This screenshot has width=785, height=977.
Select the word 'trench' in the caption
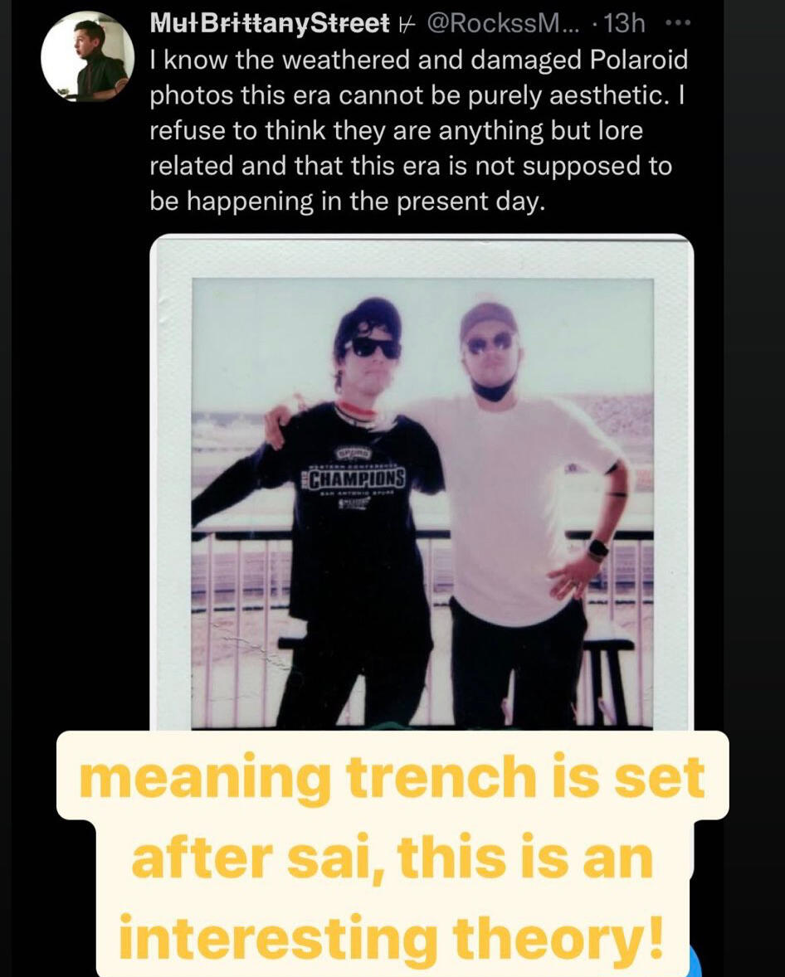point(441,776)
